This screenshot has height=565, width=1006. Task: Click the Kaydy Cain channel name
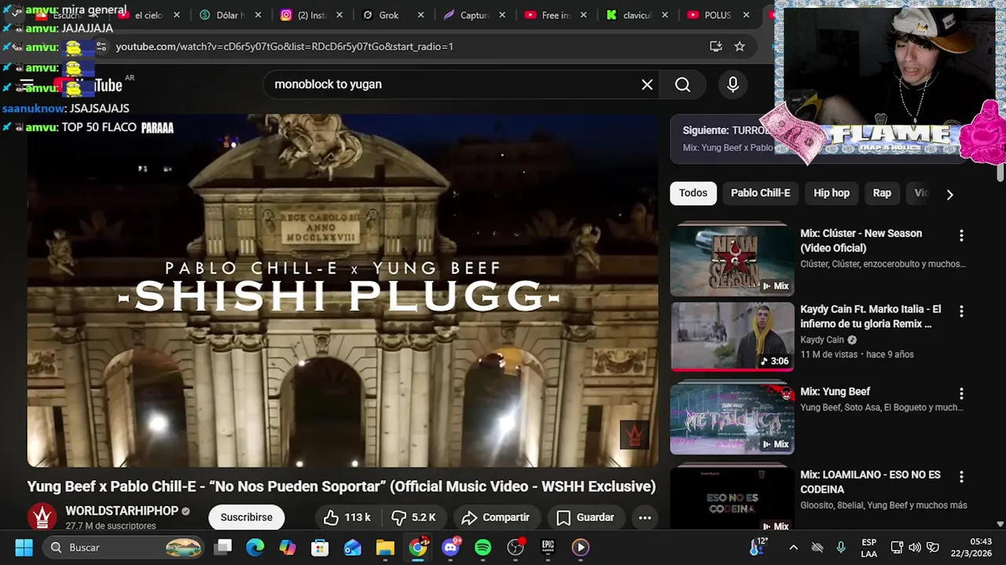822,340
